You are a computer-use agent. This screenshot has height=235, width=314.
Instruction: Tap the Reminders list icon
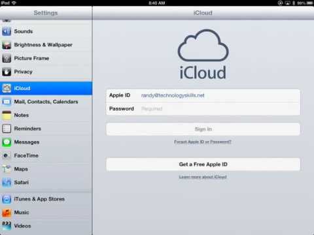coord(7,129)
